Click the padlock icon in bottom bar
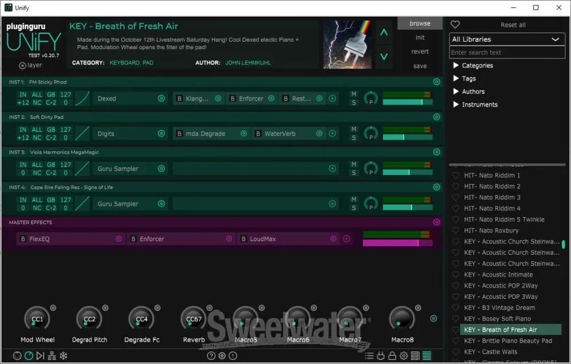This screenshot has height=364, width=571. [x=392, y=356]
